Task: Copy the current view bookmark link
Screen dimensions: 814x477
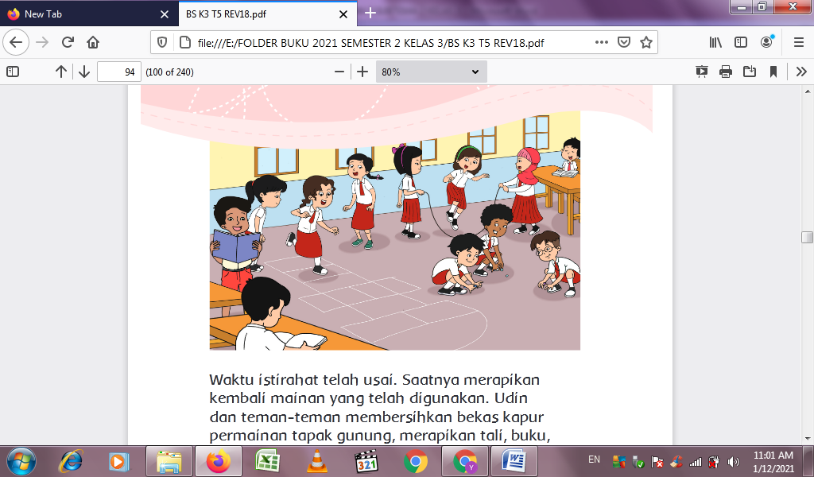Action: point(773,72)
